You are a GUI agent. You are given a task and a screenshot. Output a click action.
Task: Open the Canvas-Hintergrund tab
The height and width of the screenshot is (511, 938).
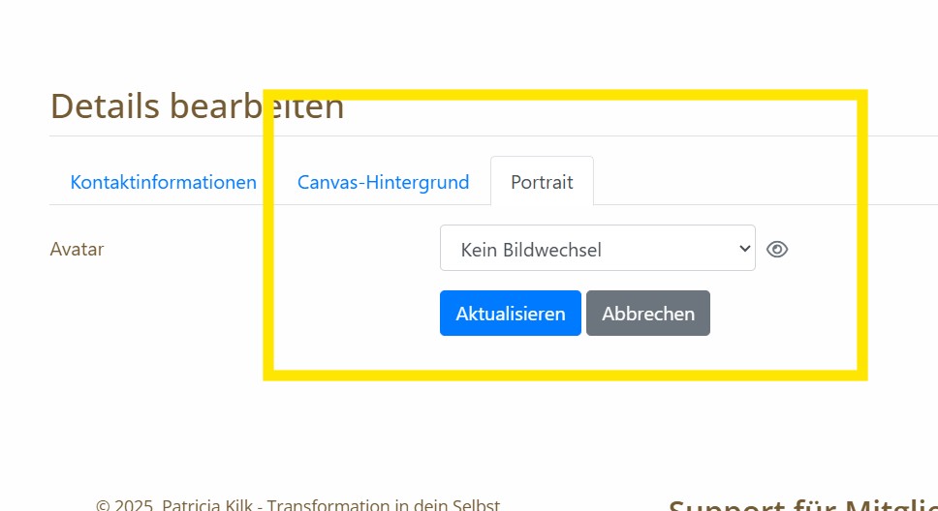point(383,182)
